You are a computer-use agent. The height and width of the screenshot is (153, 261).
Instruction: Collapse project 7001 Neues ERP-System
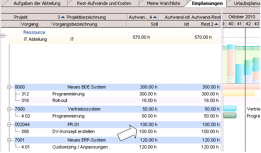(x=9, y=140)
